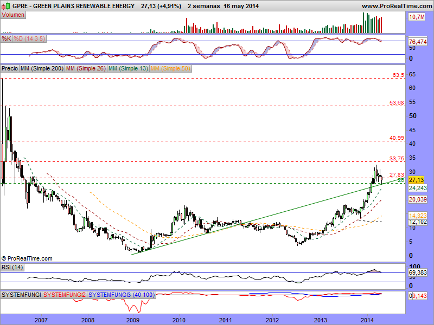Click the 2014 year label on time axis

(x=367, y=320)
